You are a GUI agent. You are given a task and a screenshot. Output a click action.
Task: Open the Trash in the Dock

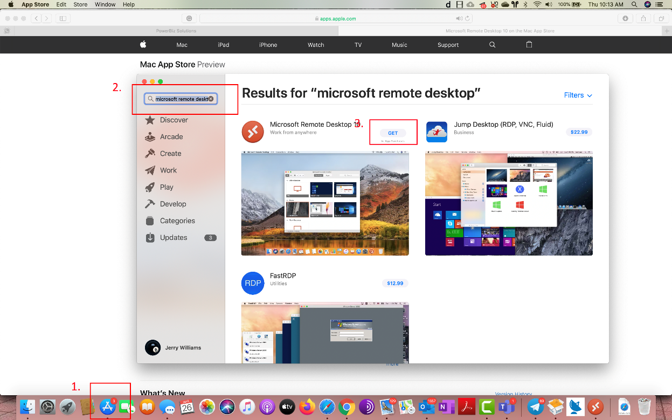[x=645, y=407]
